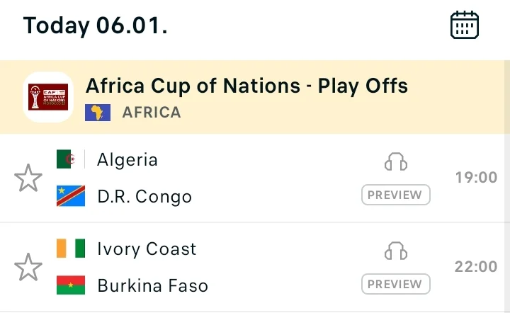Viewport: 510px width, 313px height.
Task: Select the Burkina Faso team name
Action: point(152,286)
